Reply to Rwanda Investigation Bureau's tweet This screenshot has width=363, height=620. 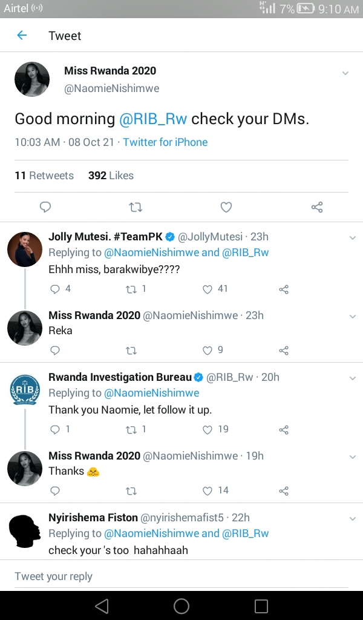[x=55, y=430]
